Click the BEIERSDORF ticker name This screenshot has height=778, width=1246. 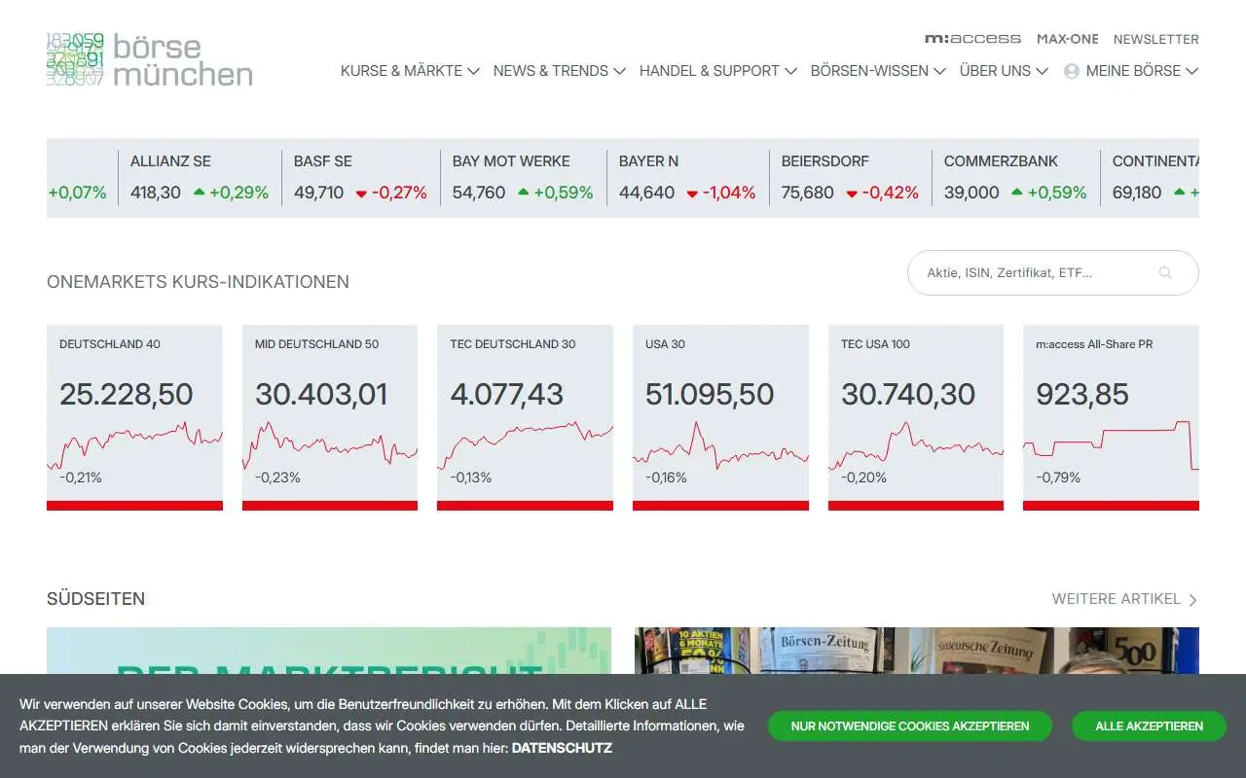click(x=825, y=161)
